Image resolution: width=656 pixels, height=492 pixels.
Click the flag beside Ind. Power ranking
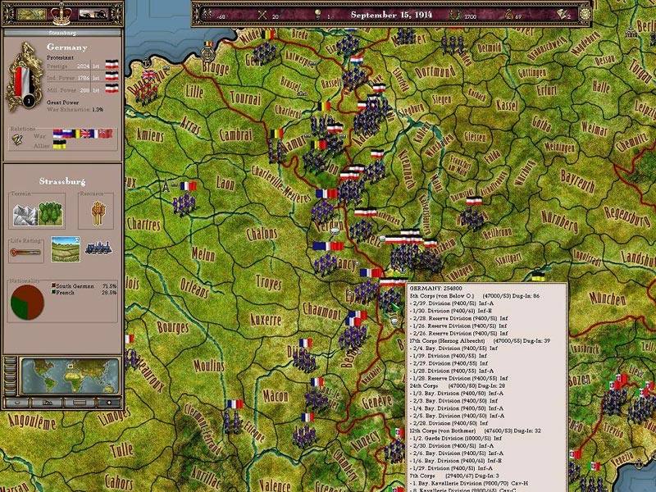(112, 76)
